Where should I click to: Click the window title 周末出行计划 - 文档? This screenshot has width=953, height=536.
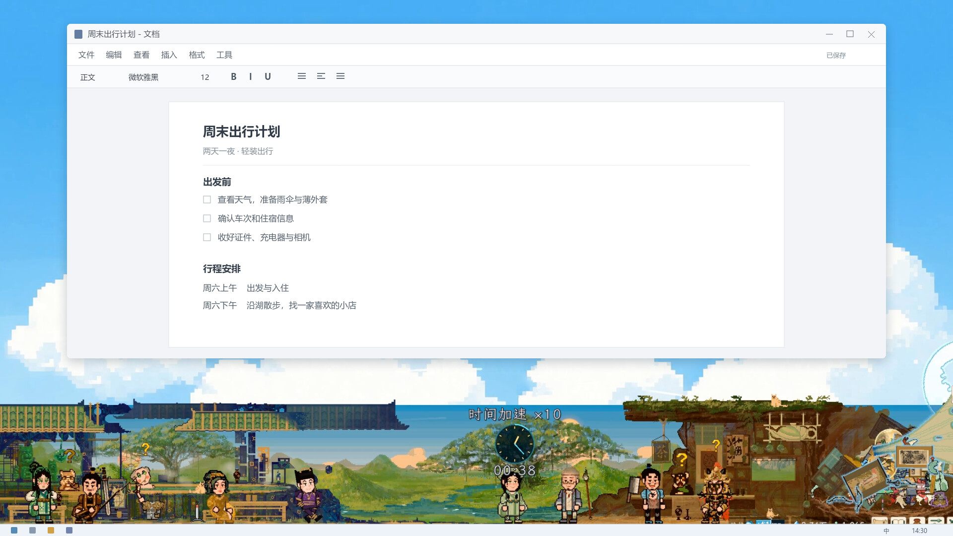click(124, 34)
